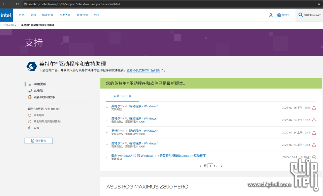The height and width of the screenshot is (196, 323).
Task: Click the 此电脑 monitor icon
Action: (x=30, y=91)
